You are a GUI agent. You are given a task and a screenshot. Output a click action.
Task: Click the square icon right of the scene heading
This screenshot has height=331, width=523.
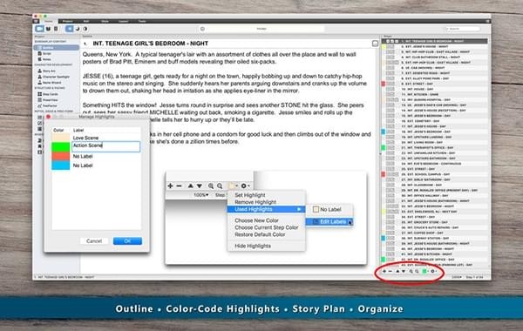point(375,44)
